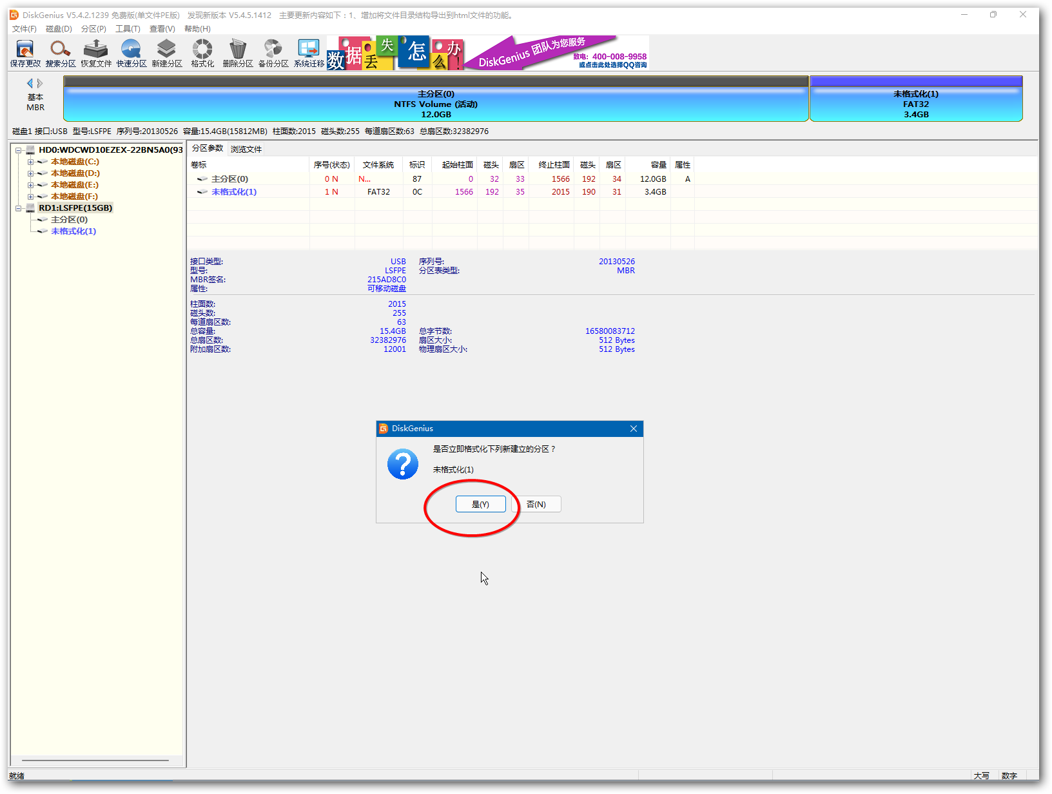Select 未格式化(1) row in partition table
Image resolution: width=1052 pixels, height=794 pixels.
pyautogui.click(x=441, y=192)
